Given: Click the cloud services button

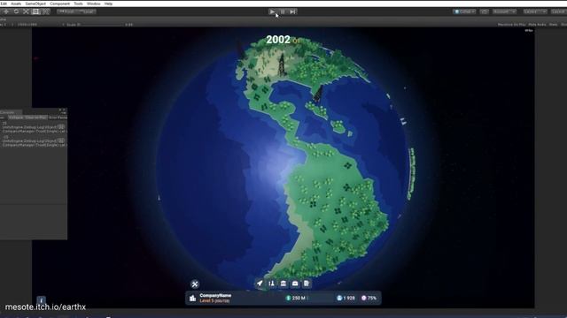Looking at the screenshot, I should (485, 11).
